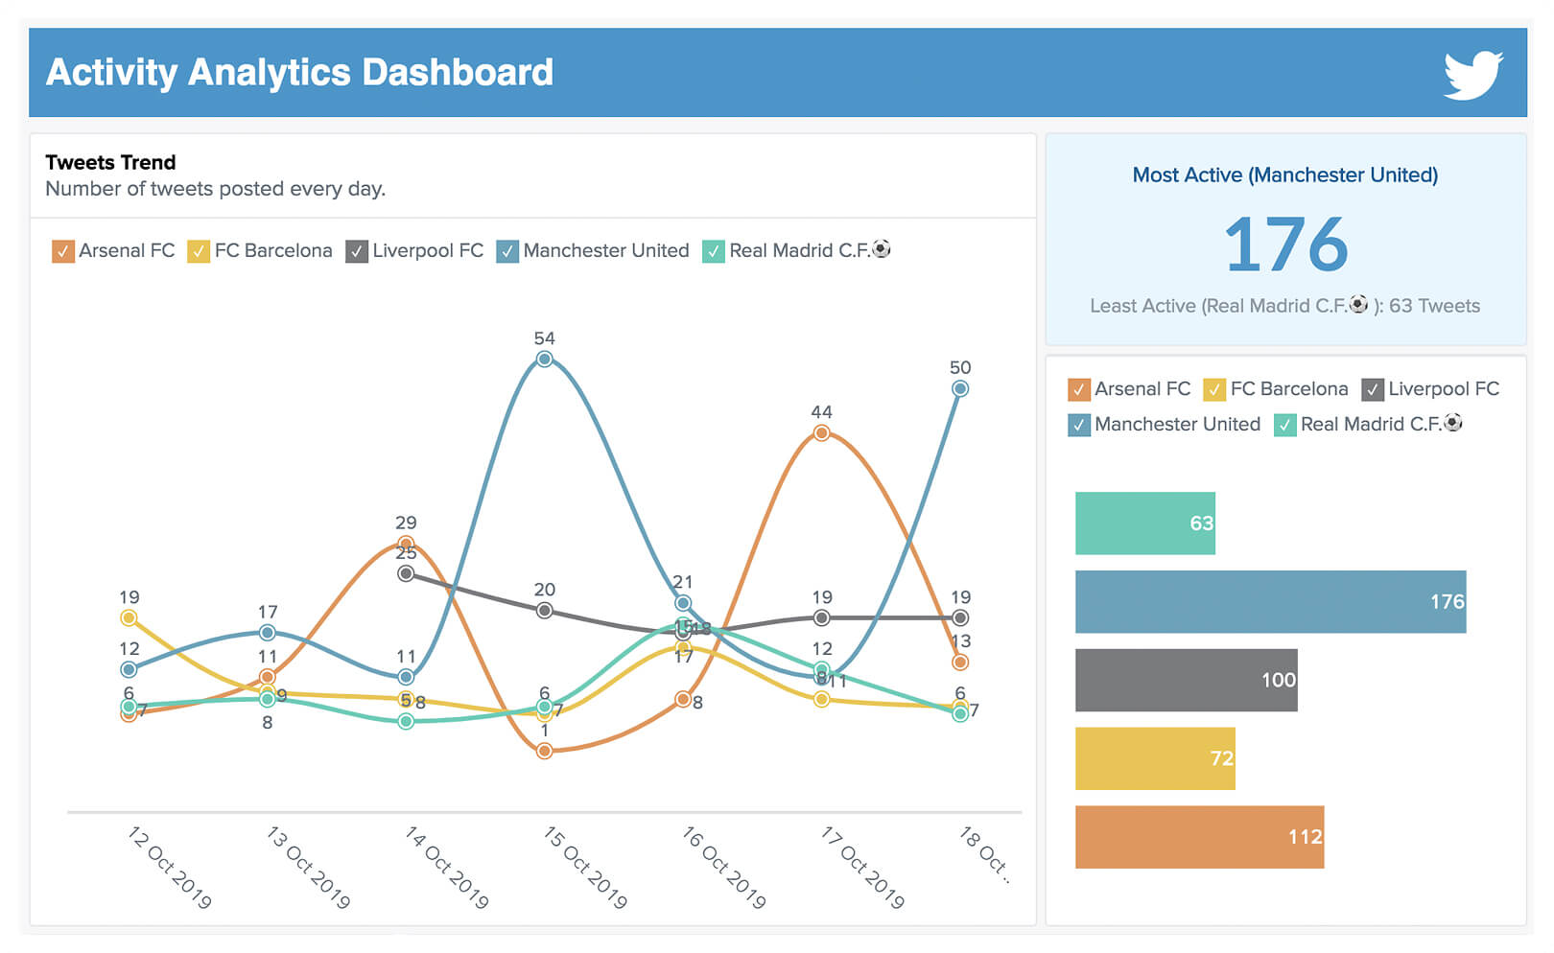Click 'Number of tweets posted every day.' subtitle
1554x953 pixels.
click(x=216, y=189)
